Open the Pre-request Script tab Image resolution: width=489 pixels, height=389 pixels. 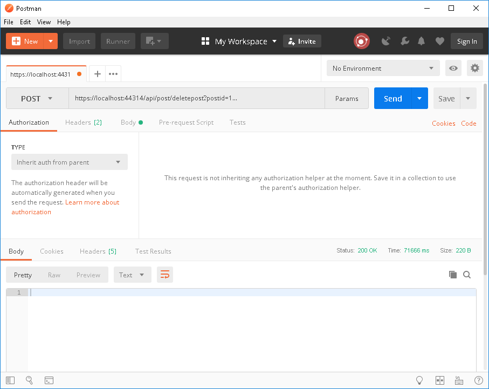pyautogui.click(x=186, y=122)
